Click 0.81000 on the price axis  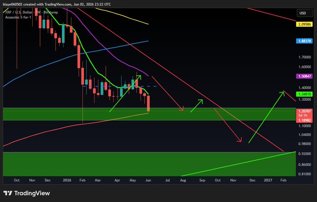pyautogui.click(x=305, y=174)
